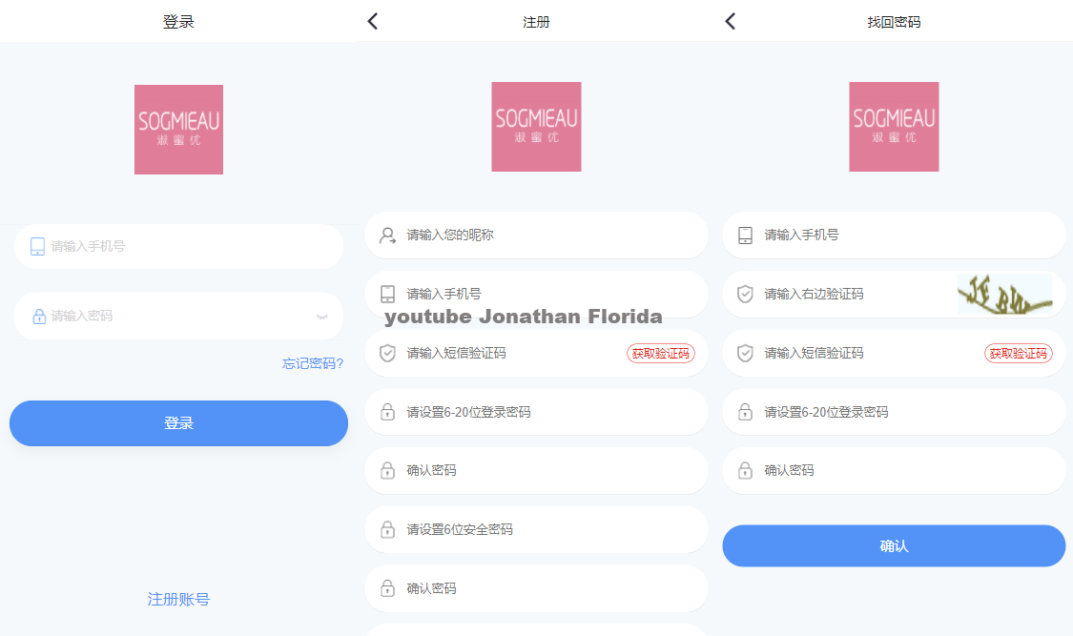Tap the blue 登录 button
The image size is (1073, 636).
click(x=178, y=423)
